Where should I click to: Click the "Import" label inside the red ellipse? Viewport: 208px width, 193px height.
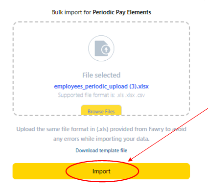pos(101,171)
